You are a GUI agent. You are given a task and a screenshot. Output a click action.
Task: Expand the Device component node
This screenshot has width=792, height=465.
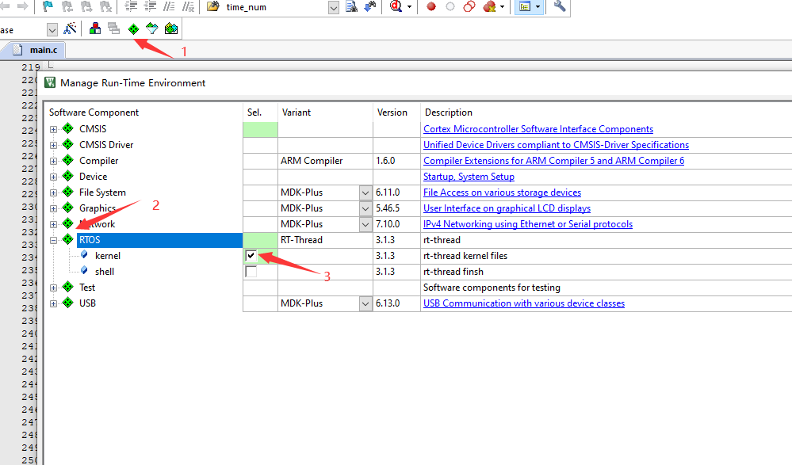click(x=54, y=177)
